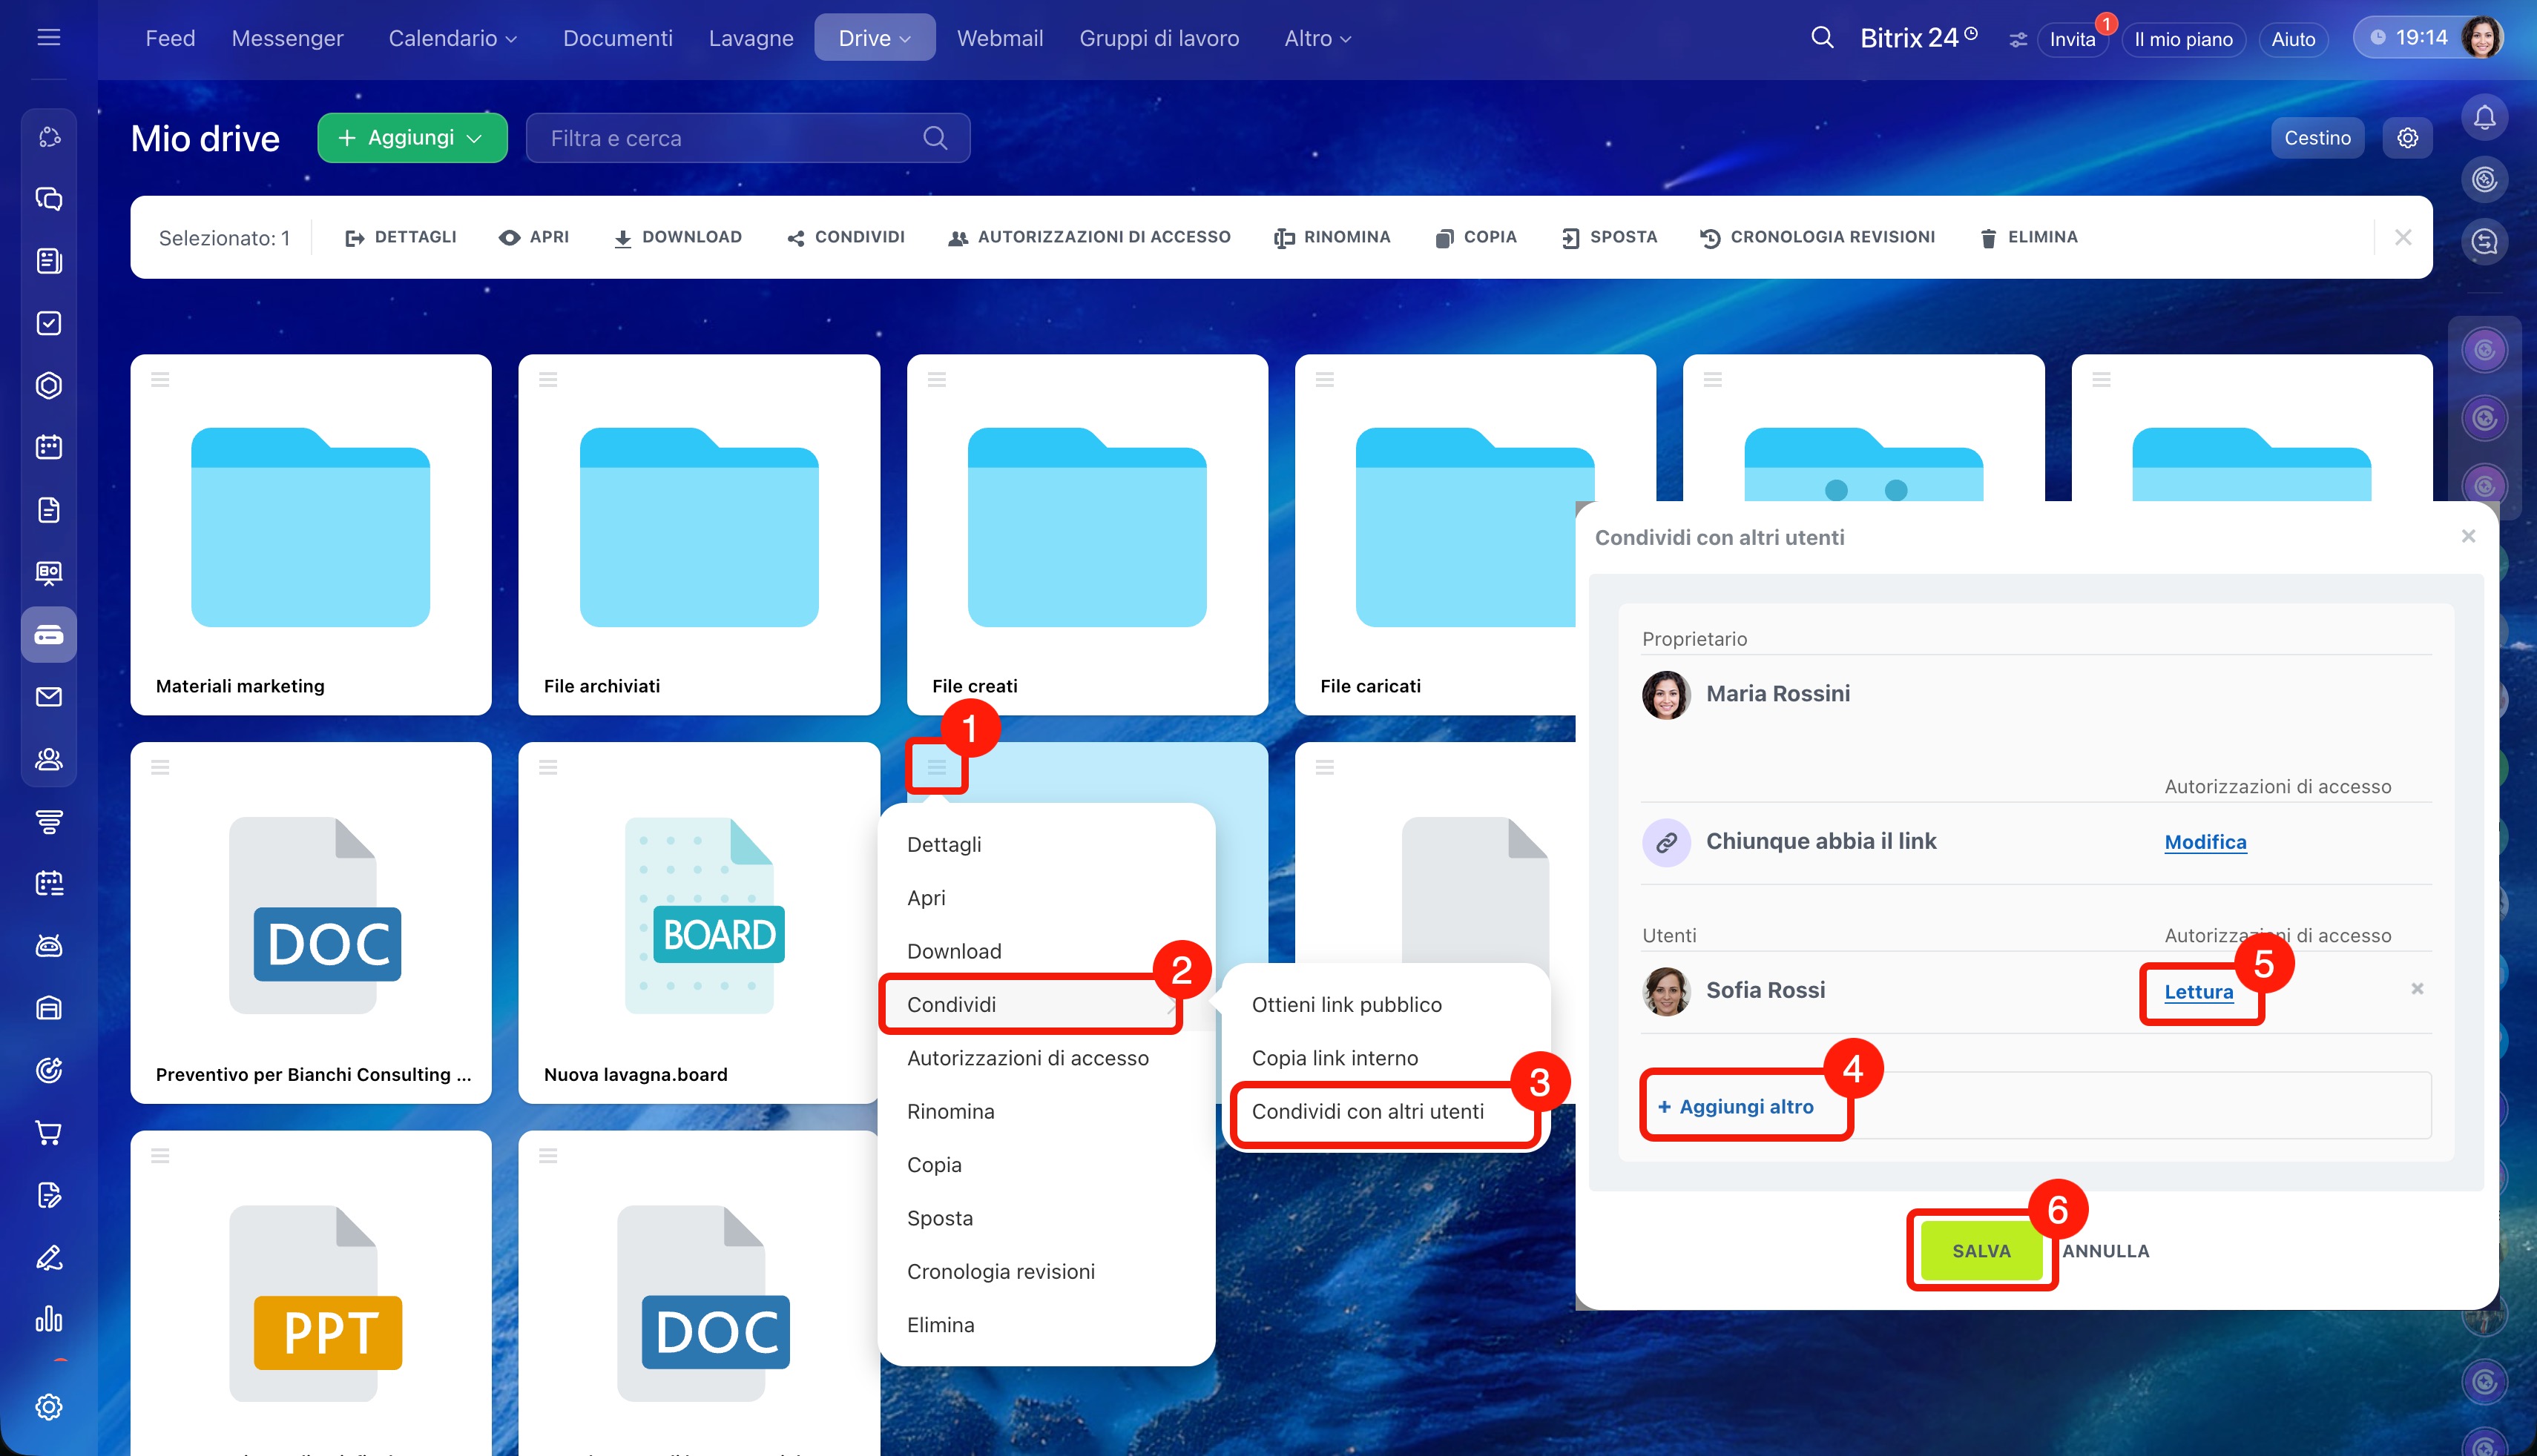Open the notifications bell icon
Screen dimensions: 2537x1456
[2484, 118]
